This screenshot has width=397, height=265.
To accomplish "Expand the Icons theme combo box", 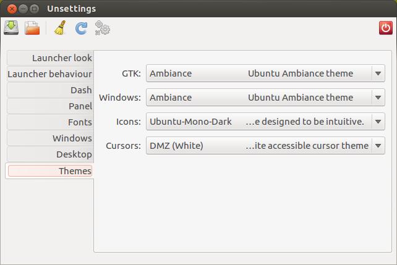I will tap(265, 122).
